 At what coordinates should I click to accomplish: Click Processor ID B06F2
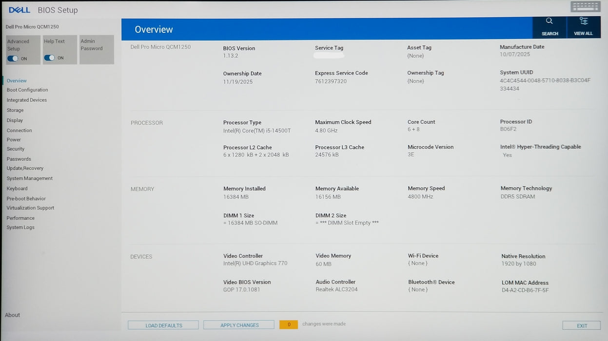point(508,130)
